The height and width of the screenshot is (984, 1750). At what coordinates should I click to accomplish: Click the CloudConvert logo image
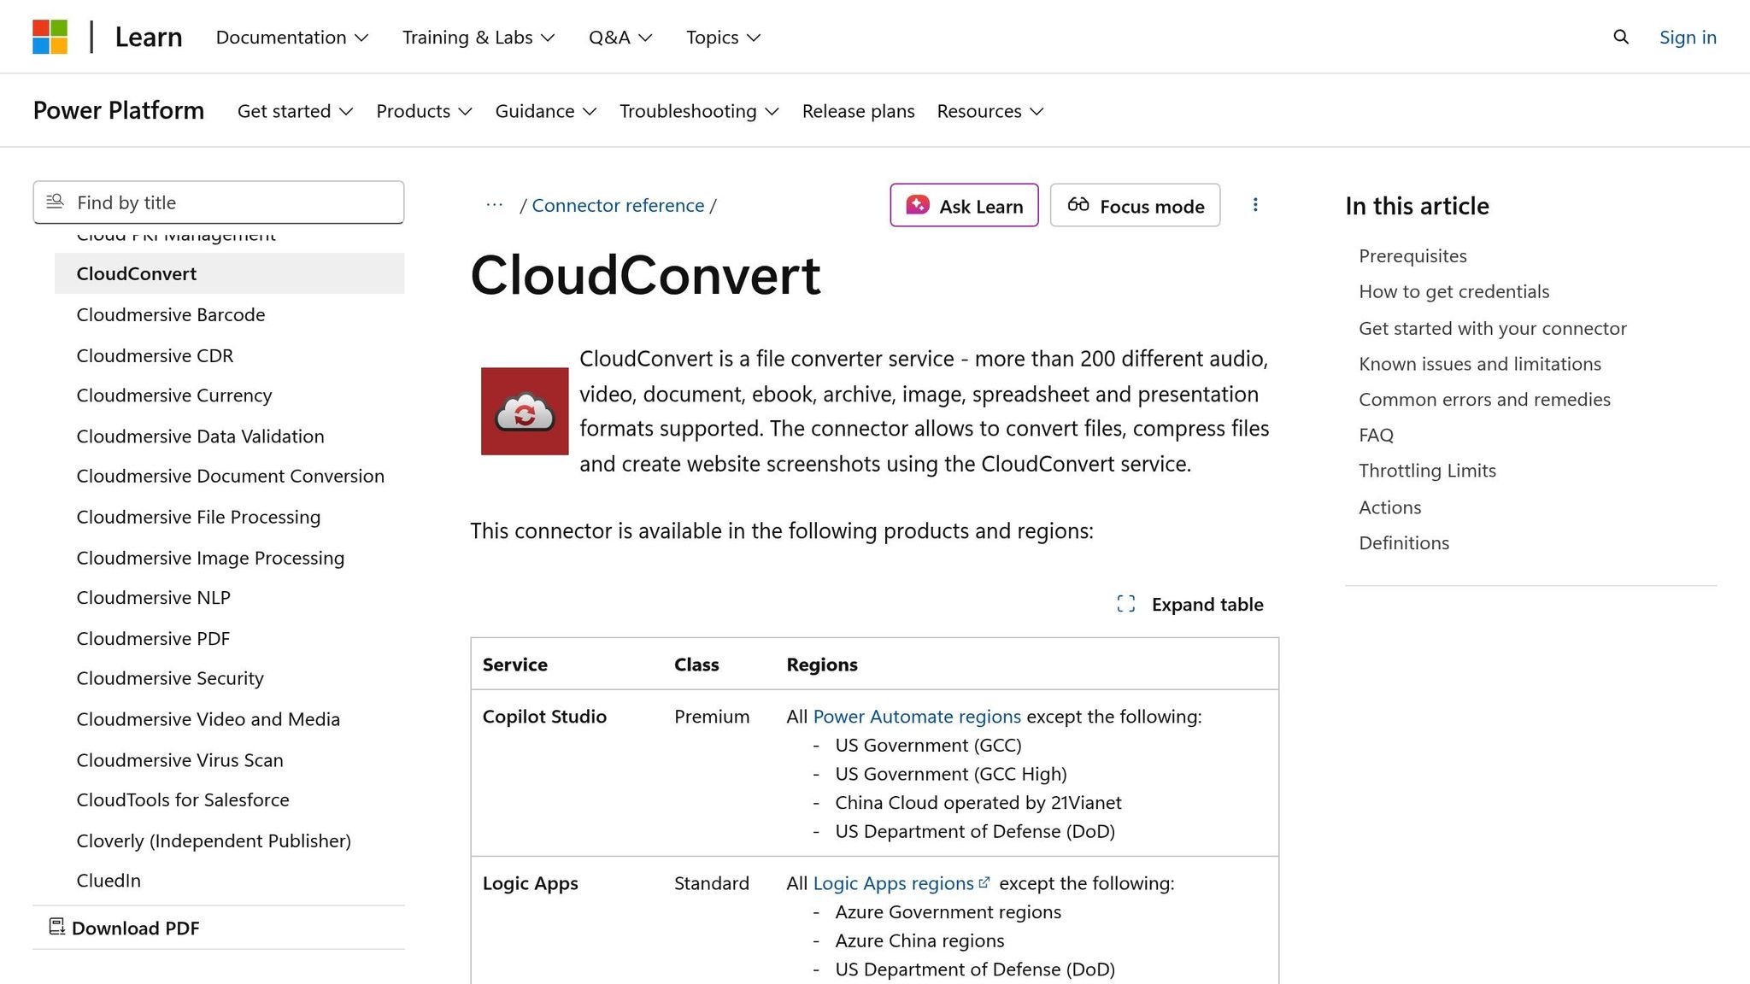click(524, 411)
